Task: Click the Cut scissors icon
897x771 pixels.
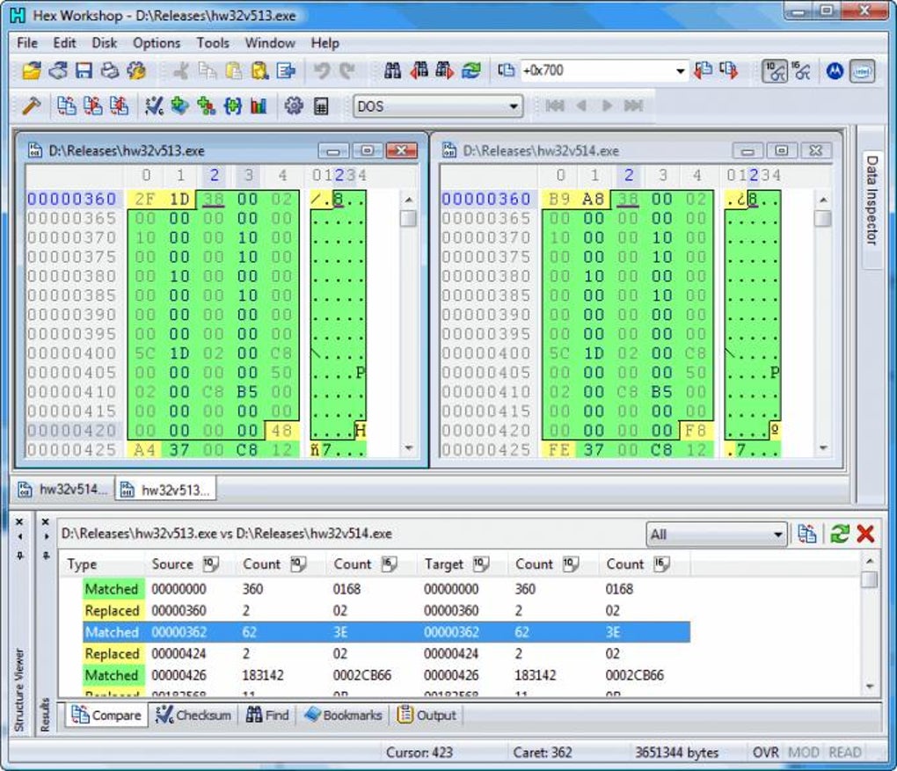Action: pyautogui.click(x=181, y=71)
